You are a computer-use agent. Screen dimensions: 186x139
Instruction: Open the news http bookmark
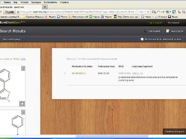(127, 17)
